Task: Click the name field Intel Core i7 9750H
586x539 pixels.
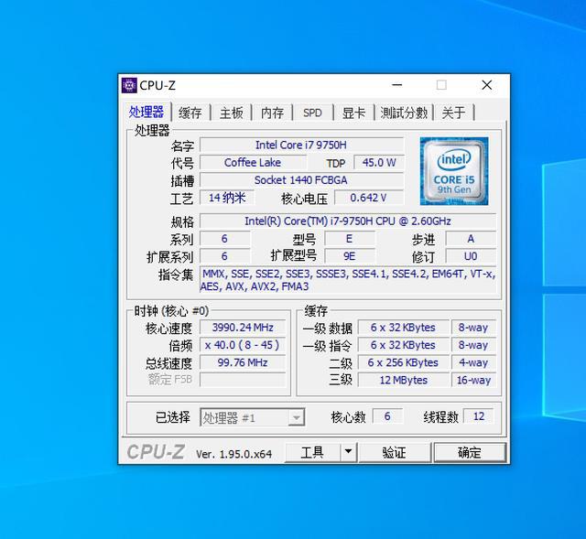Action: point(301,145)
